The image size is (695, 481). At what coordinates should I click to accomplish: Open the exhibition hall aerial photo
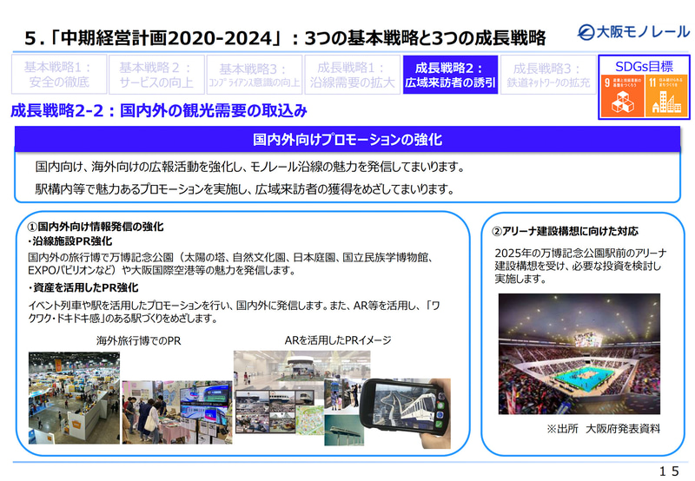coord(74,398)
